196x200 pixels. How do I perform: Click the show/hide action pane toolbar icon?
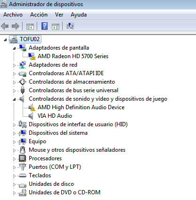click(x=56, y=26)
